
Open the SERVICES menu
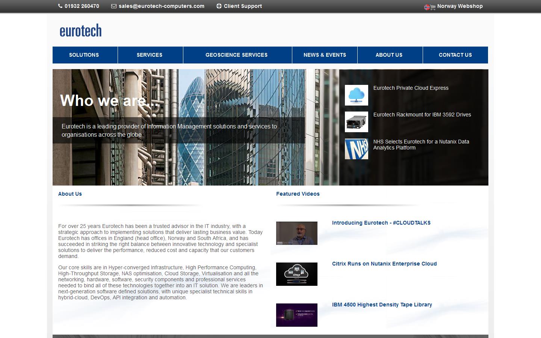click(x=150, y=55)
